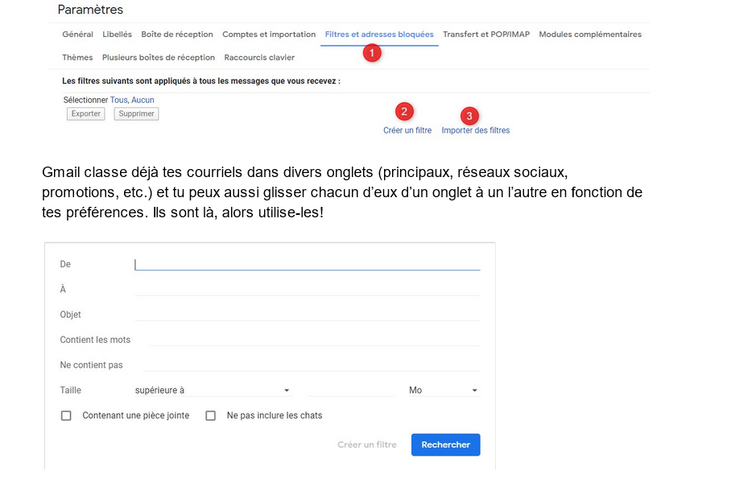Select 'Tous' filters link
This screenshot has width=731, height=499.
pos(118,101)
